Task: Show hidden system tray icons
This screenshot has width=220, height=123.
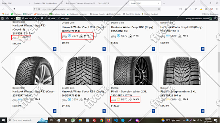Action: (x=184, y=120)
